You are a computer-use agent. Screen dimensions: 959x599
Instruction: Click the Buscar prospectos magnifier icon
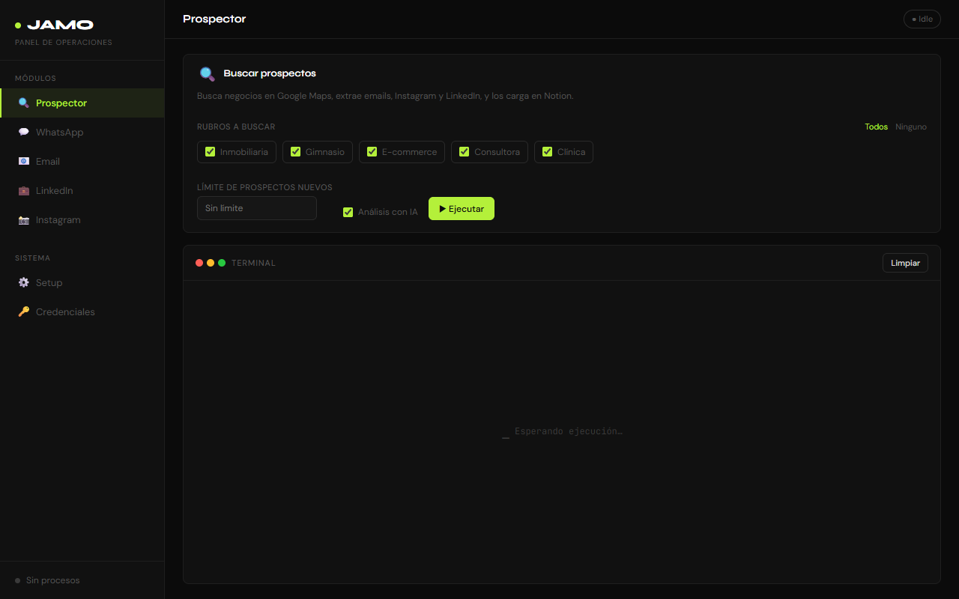coord(207,73)
